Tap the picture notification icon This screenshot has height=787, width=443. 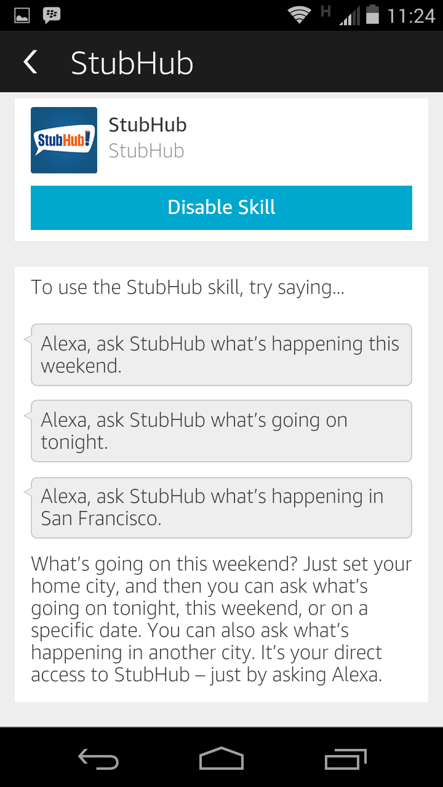[x=22, y=16]
